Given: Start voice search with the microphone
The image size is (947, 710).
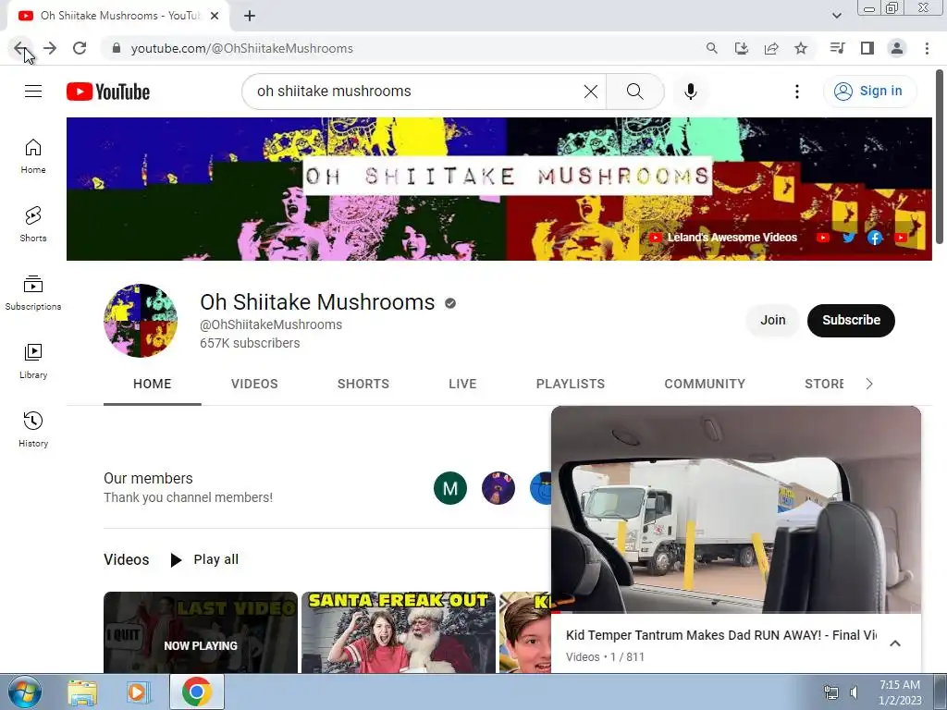Looking at the screenshot, I should 691,92.
